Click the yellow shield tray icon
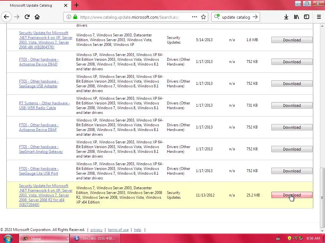 point(289,238)
